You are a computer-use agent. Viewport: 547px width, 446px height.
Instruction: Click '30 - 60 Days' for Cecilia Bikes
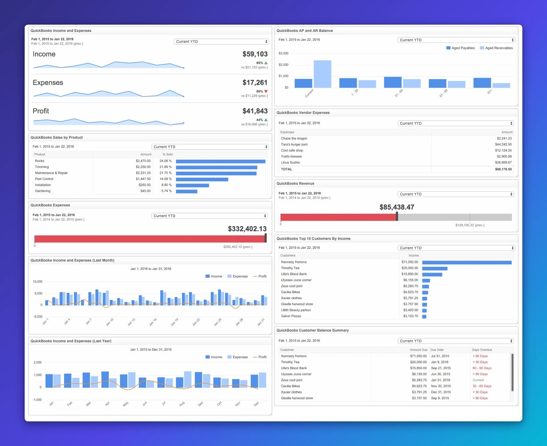pyautogui.click(x=482, y=386)
